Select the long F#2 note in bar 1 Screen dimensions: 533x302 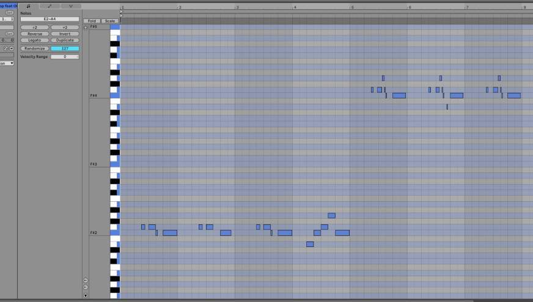click(170, 233)
